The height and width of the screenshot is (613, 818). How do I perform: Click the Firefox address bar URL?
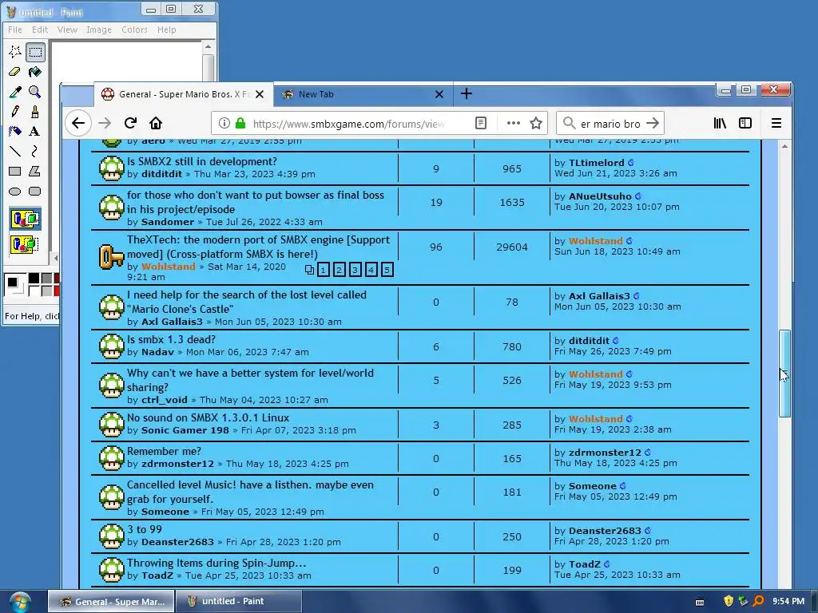click(x=348, y=124)
